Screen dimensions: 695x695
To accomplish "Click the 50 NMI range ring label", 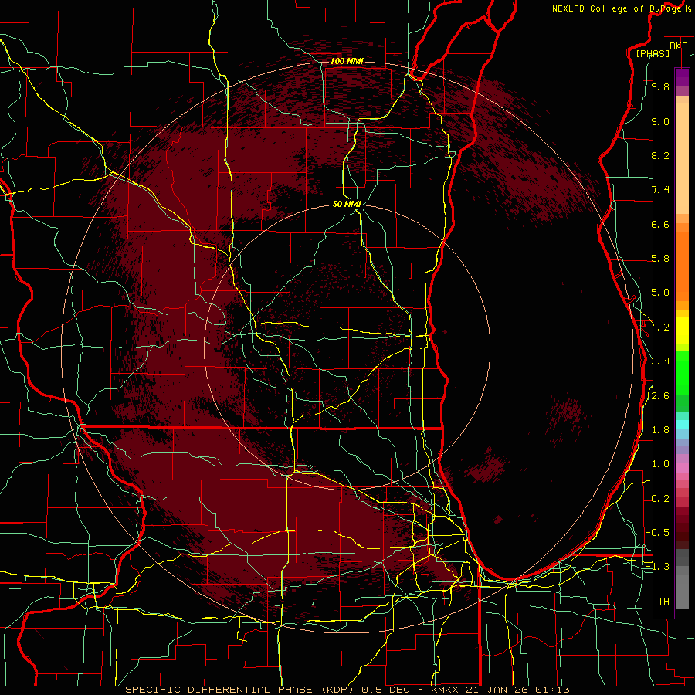I will click(347, 204).
